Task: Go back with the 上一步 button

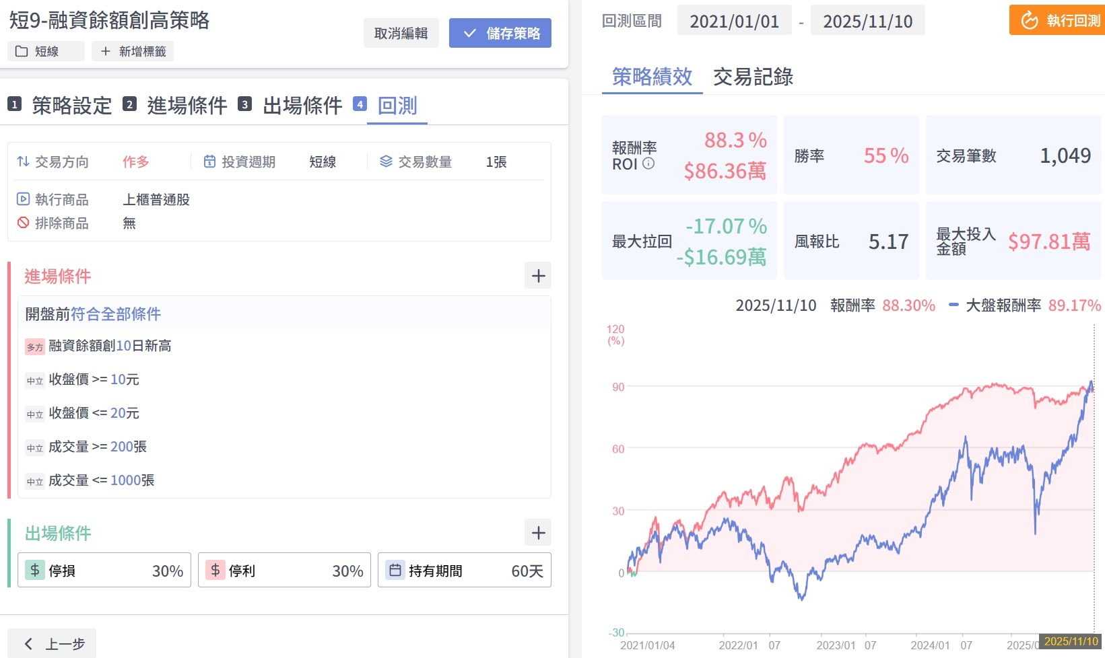Action: (x=54, y=644)
